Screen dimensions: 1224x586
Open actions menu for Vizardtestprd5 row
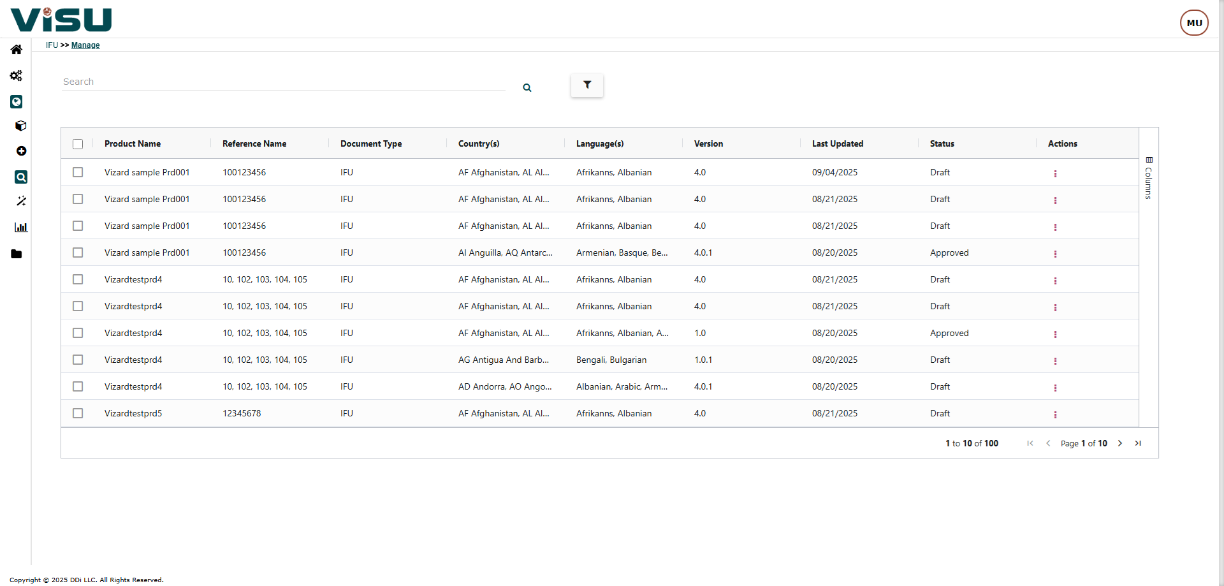[1055, 414]
